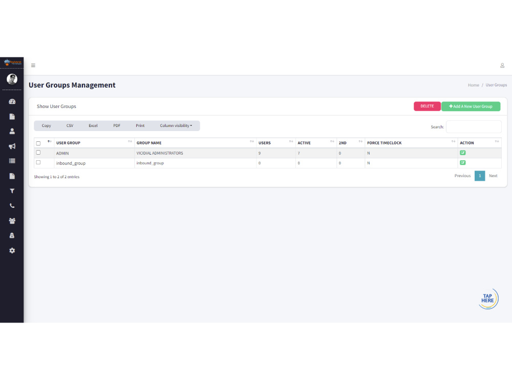Screen dimensions: 512x384
Task: Open the Column visibility dropdown
Action: click(x=176, y=126)
